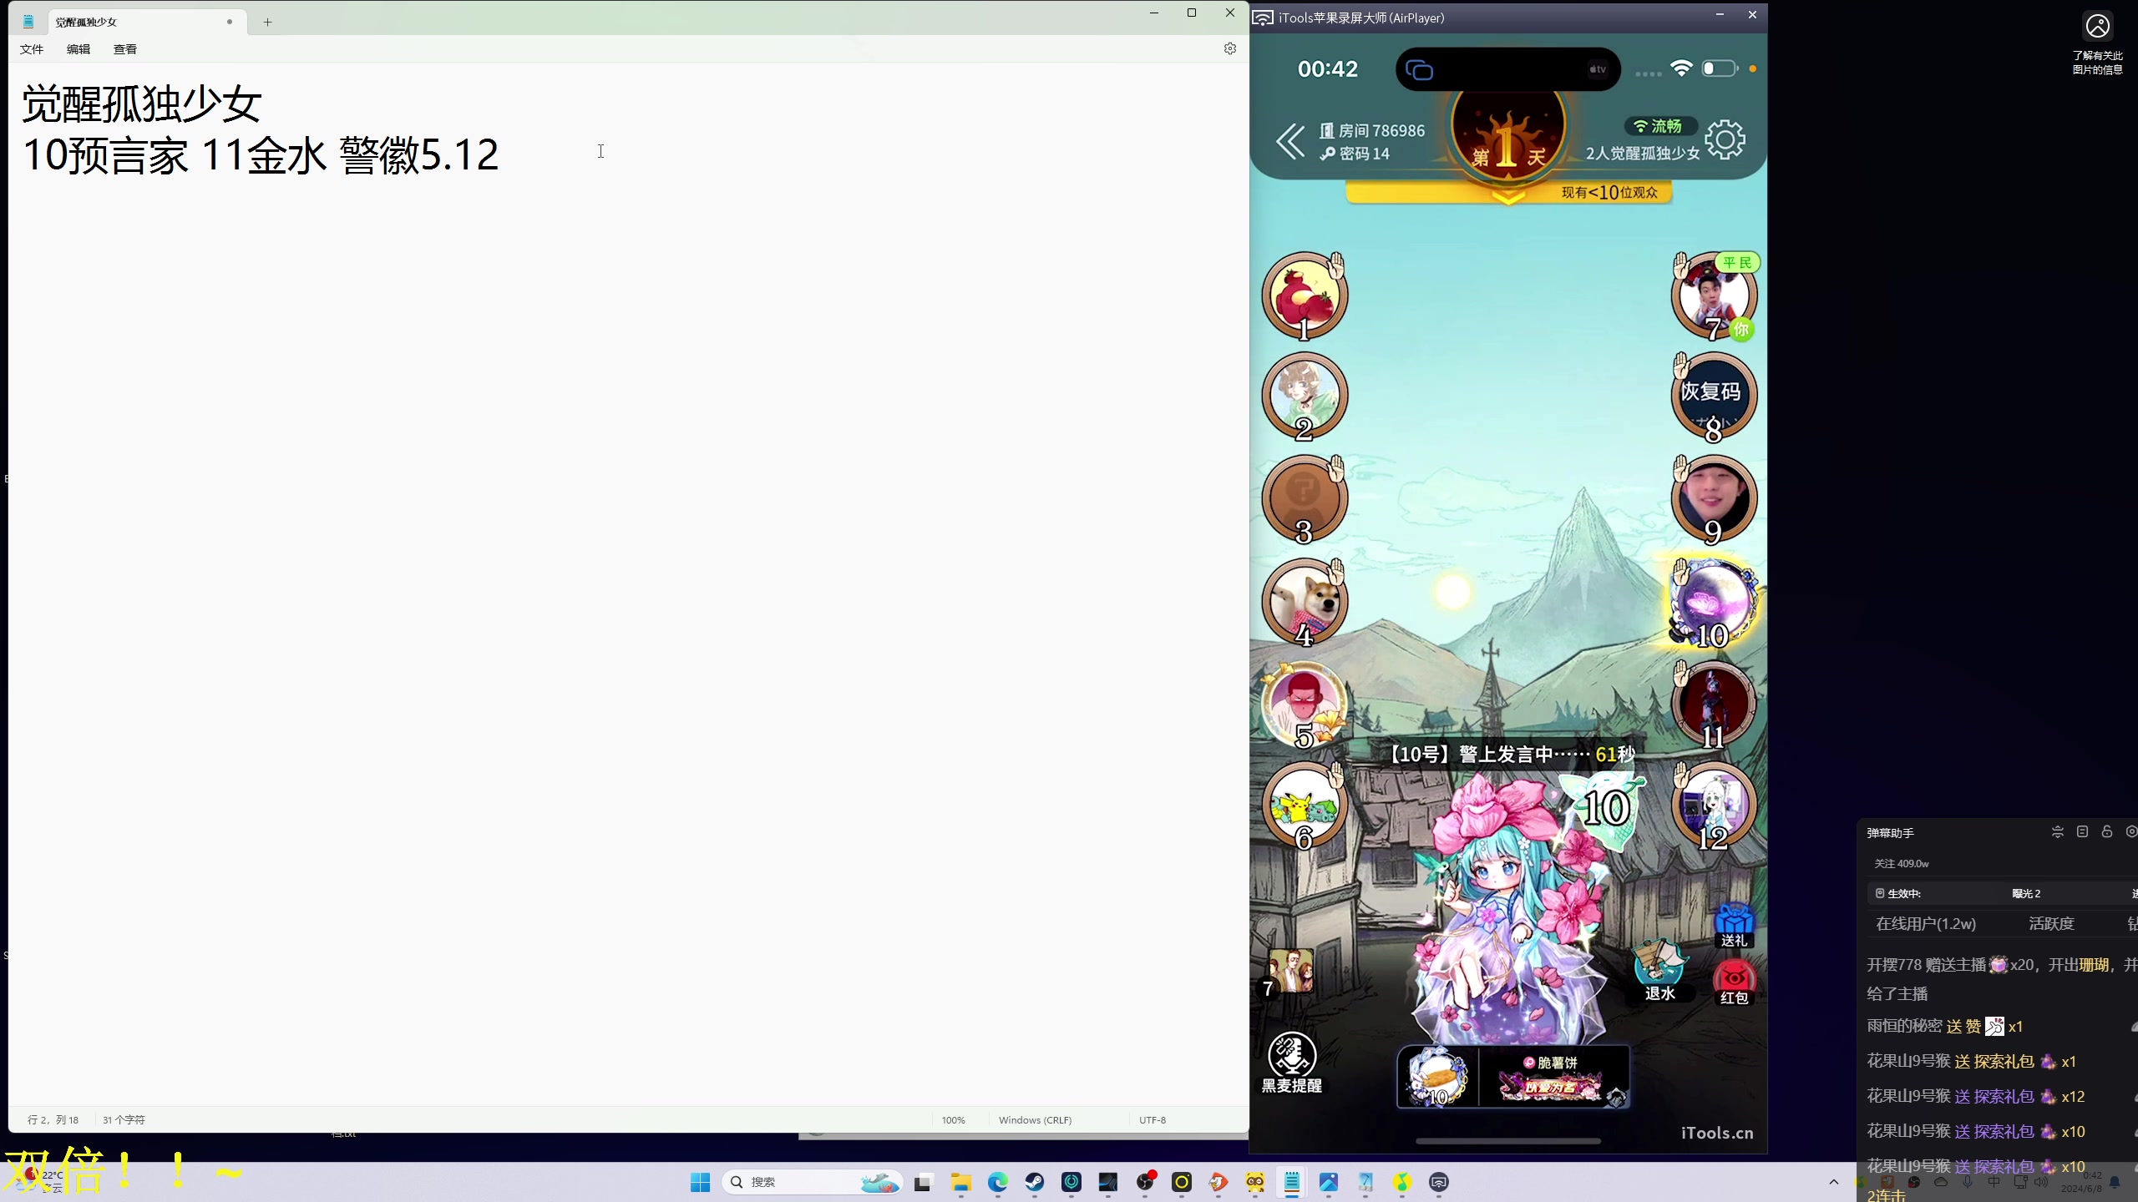Select player 3 question-mark avatar
Image resolution: width=2138 pixels, height=1202 pixels.
pos(1305,498)
